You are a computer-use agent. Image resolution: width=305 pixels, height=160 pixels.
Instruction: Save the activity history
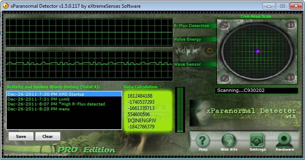tap(21, 136)
